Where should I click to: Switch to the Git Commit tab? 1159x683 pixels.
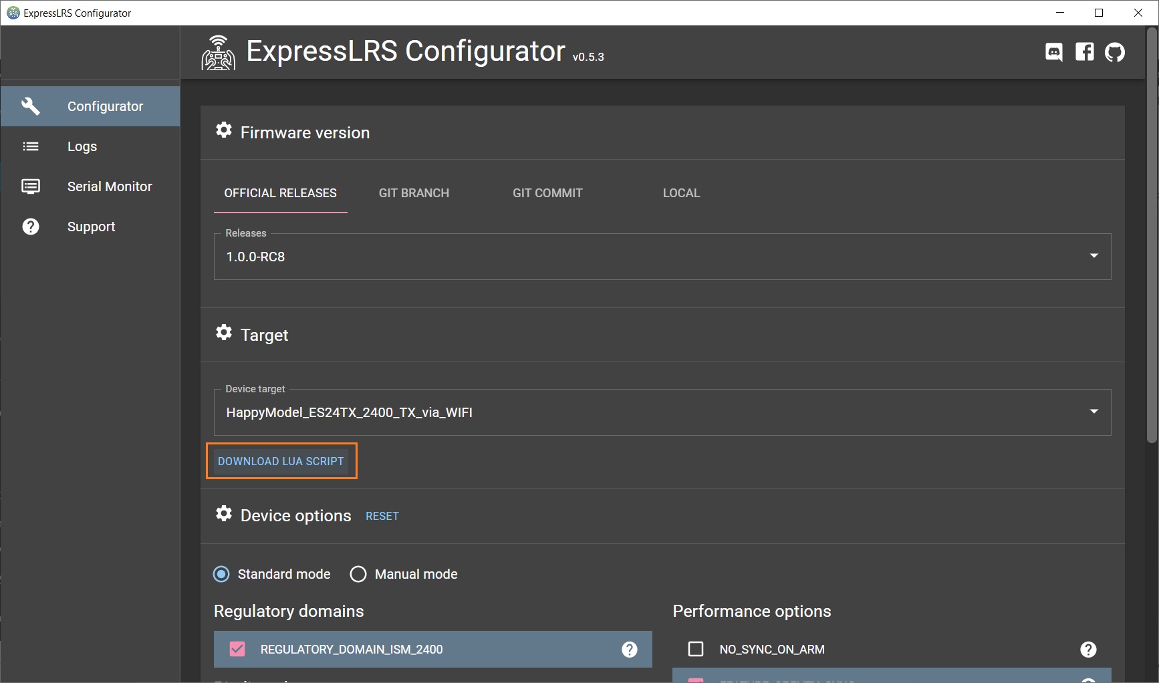coord(548,193)
